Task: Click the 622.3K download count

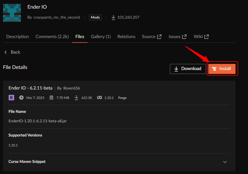Action: pos(87,98)
